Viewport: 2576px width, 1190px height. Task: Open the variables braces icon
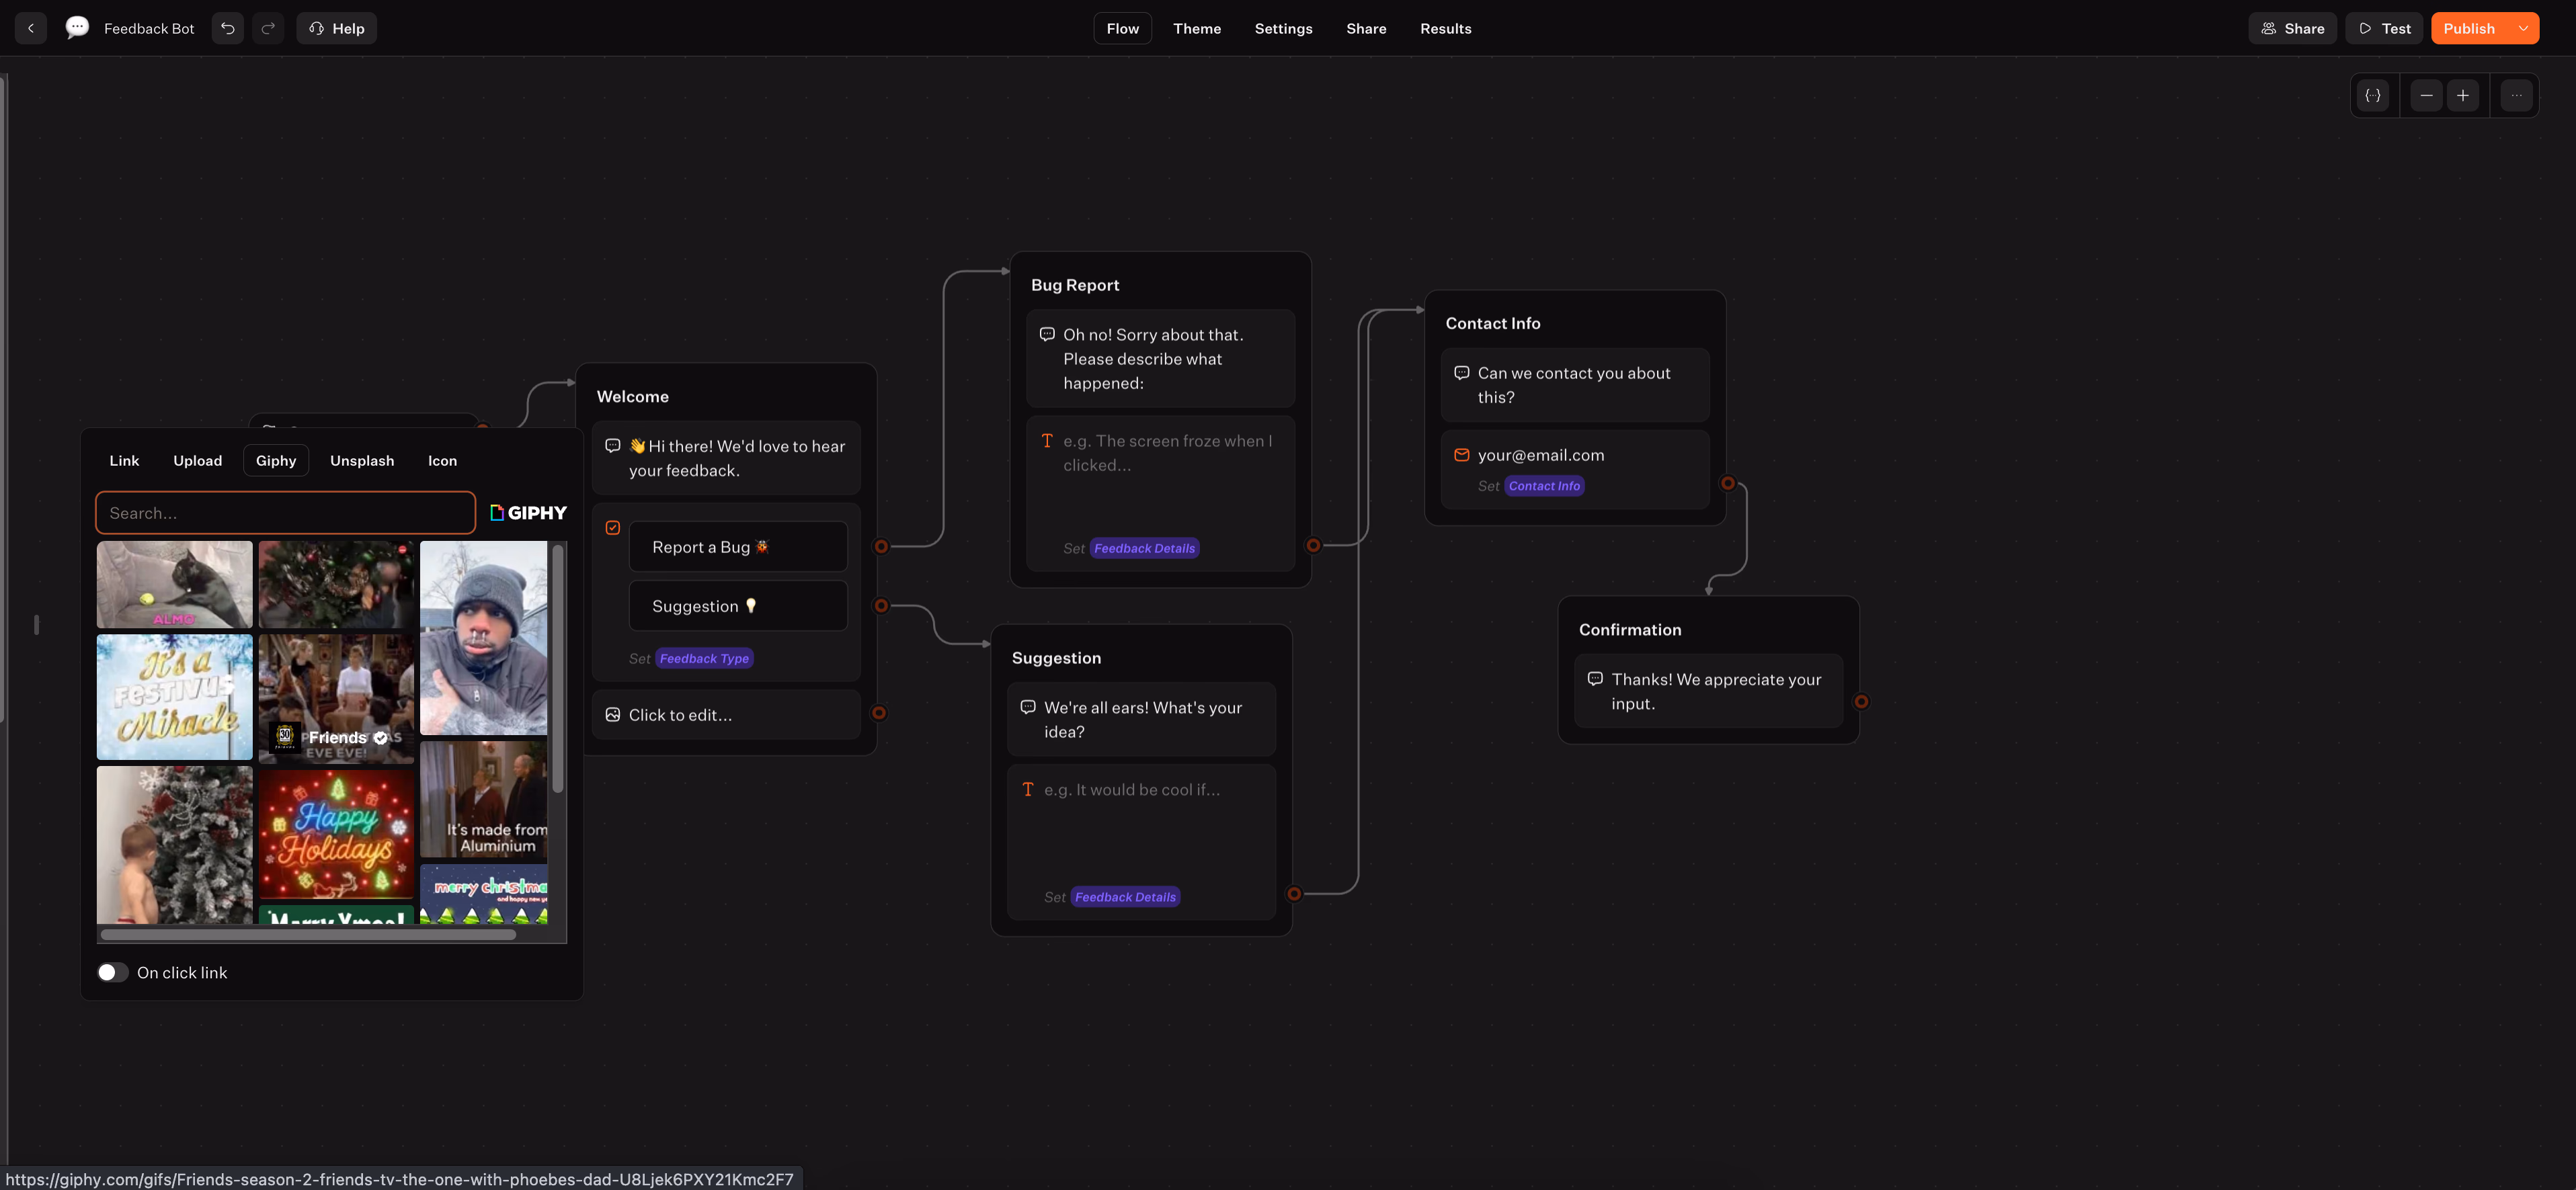click(x=2373, y=96)
